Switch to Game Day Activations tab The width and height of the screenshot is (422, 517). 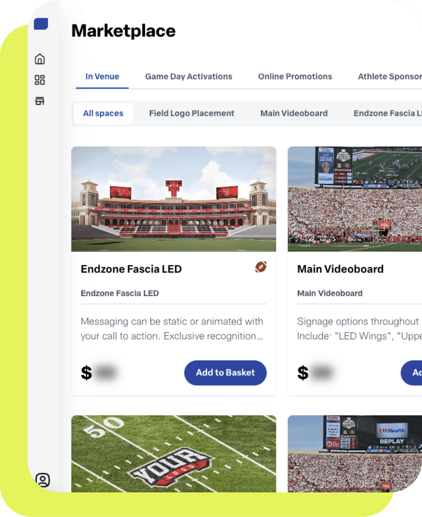188,76
